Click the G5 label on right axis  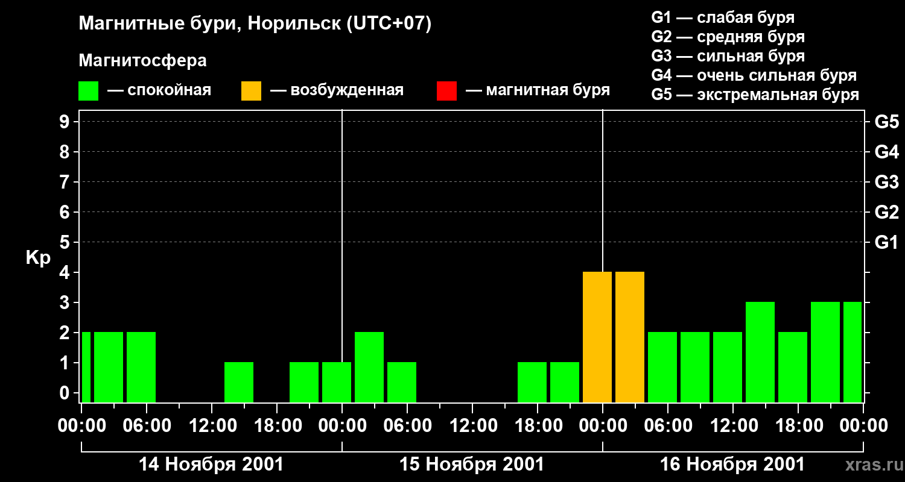click(886, 122)
